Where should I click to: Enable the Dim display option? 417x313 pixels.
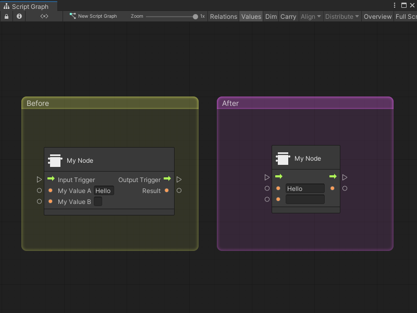tap(271, 16)
